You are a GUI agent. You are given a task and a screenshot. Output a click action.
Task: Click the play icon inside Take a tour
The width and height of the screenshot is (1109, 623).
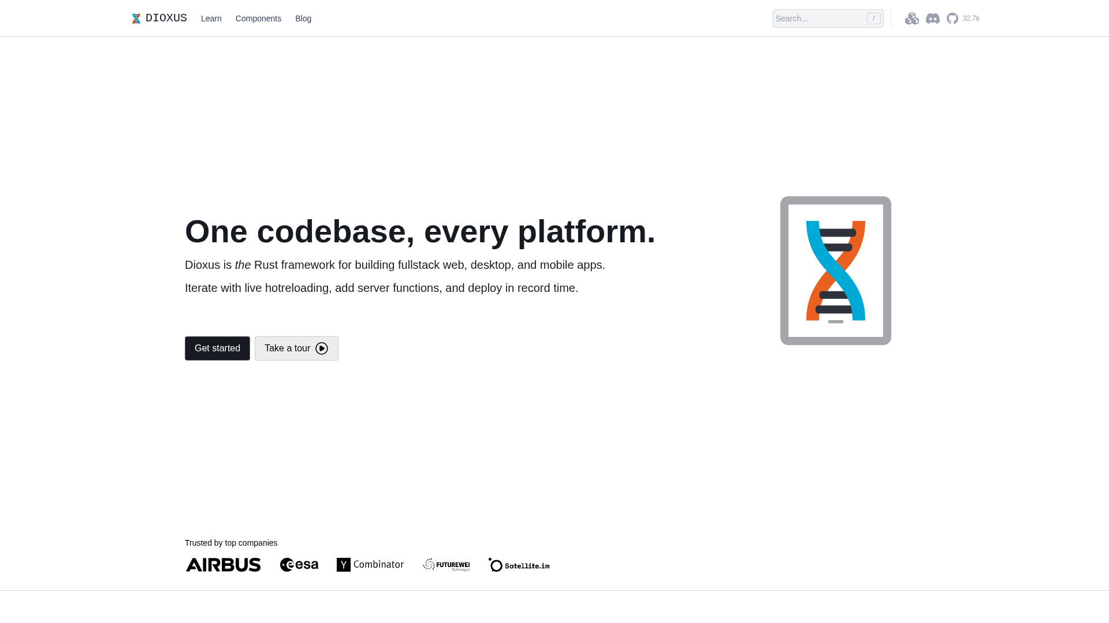click(321, 348)
